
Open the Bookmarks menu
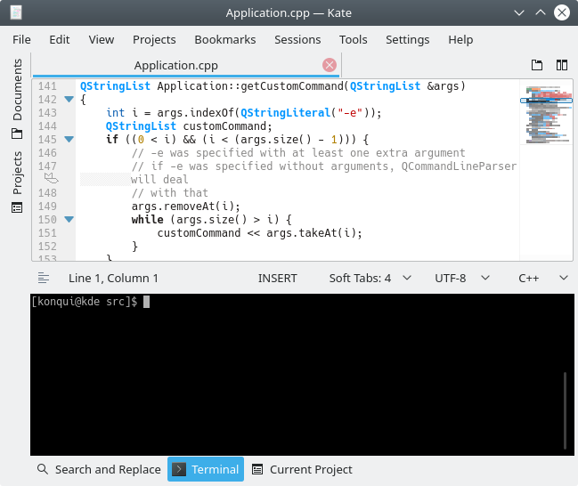pyautogui.click(x=224, y=40)
